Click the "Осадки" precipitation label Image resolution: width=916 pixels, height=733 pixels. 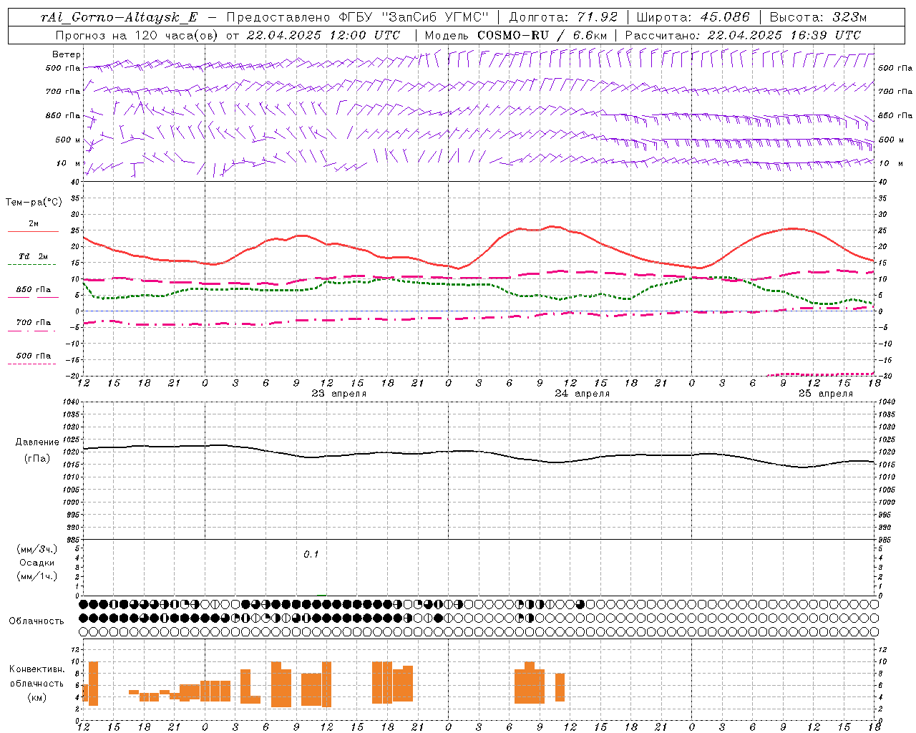pos(37,563)
